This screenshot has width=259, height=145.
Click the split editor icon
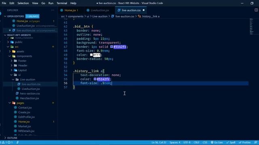256,10
